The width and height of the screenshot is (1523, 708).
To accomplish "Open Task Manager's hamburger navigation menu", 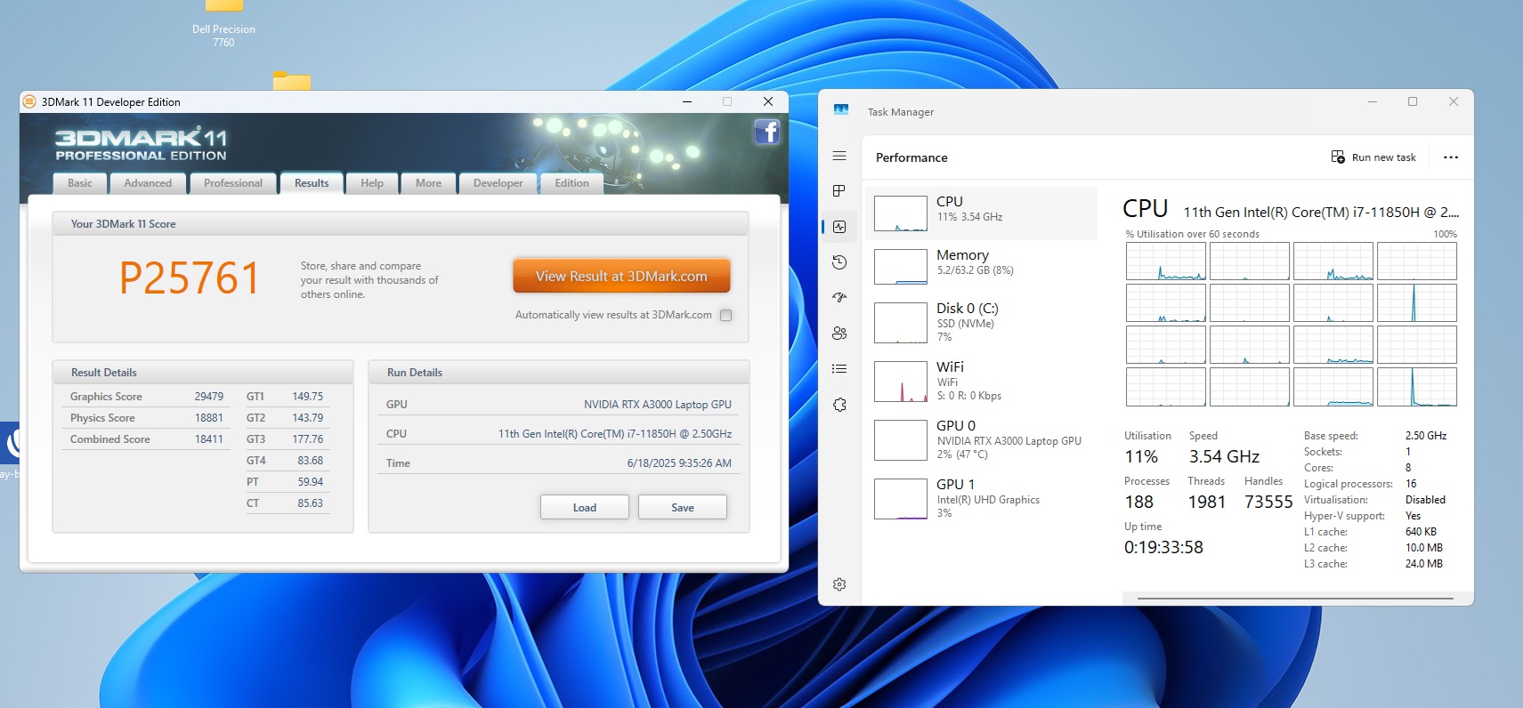I will click(839, 156).
